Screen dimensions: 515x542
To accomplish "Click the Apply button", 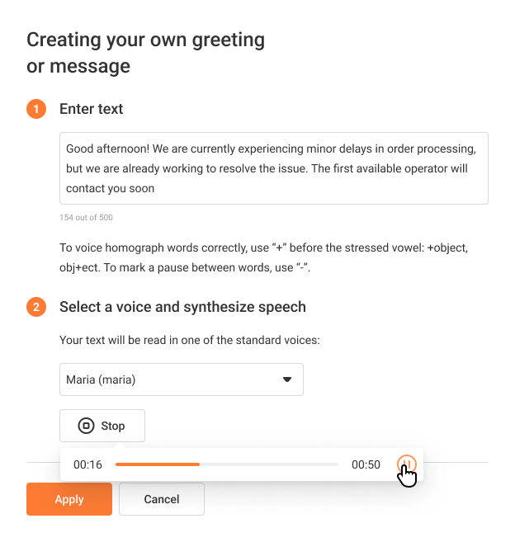I will pyautogui.click(x=69, y=499).
